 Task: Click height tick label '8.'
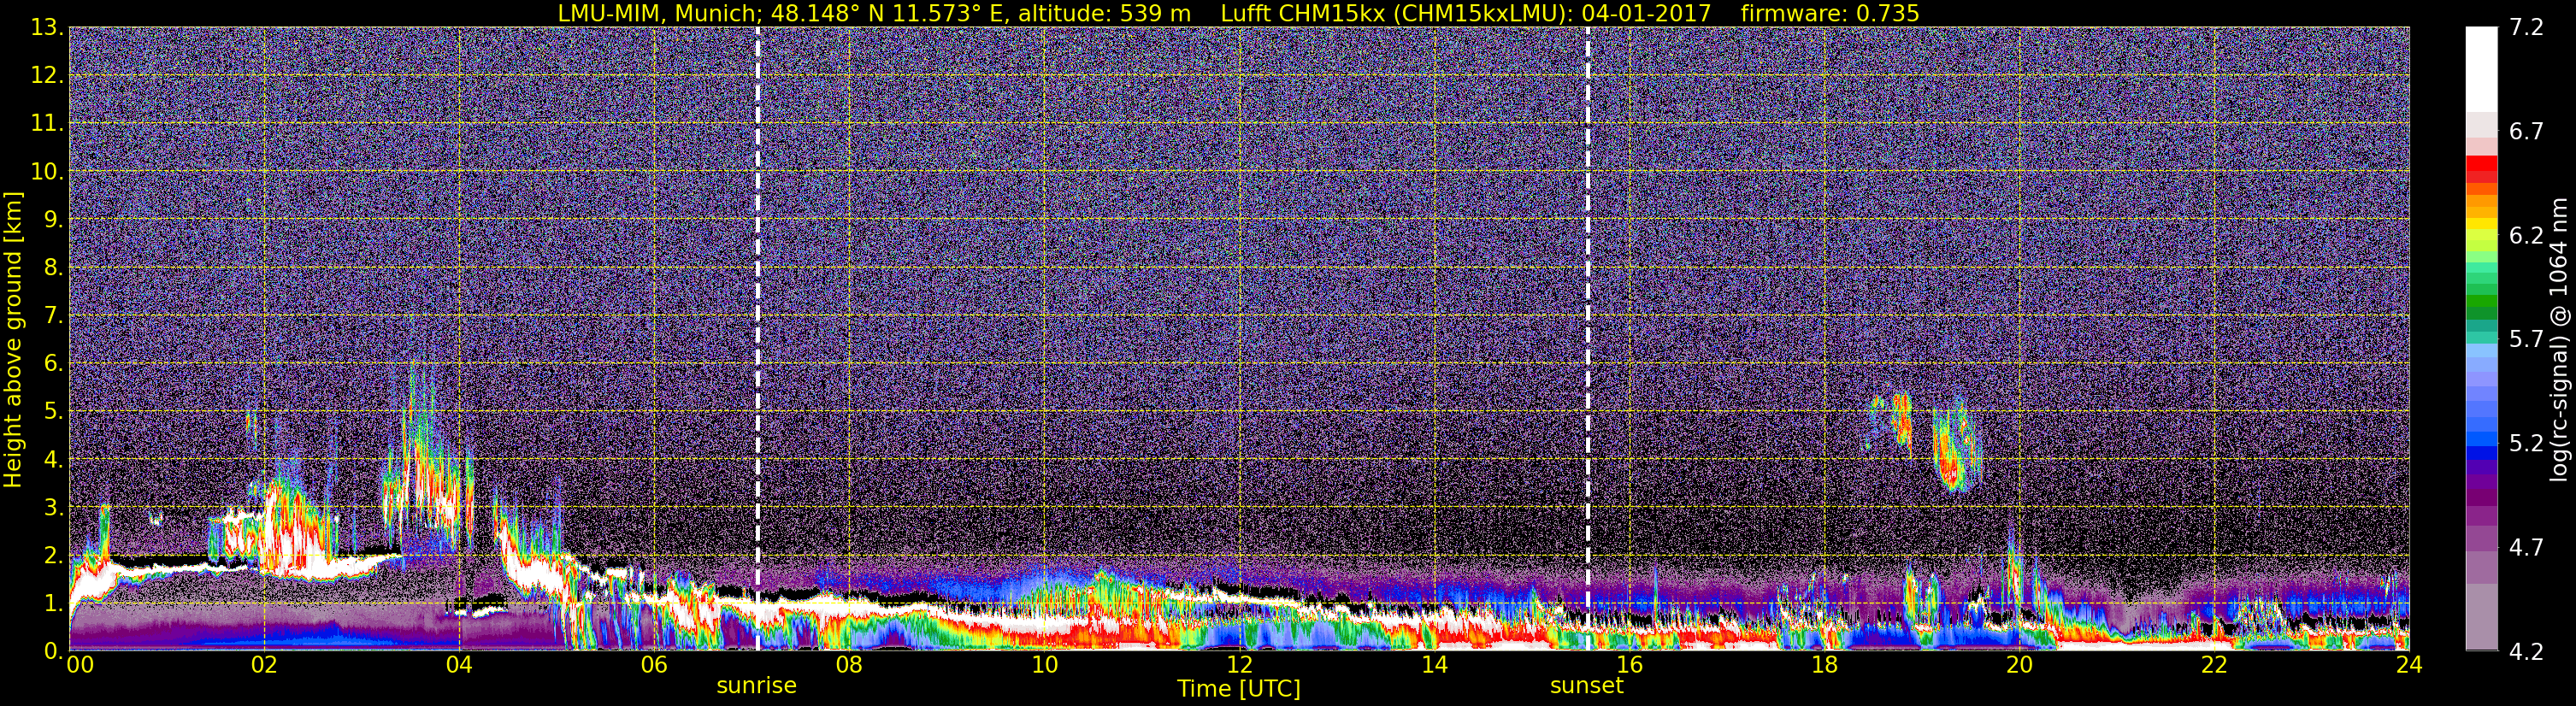[53, 267]
